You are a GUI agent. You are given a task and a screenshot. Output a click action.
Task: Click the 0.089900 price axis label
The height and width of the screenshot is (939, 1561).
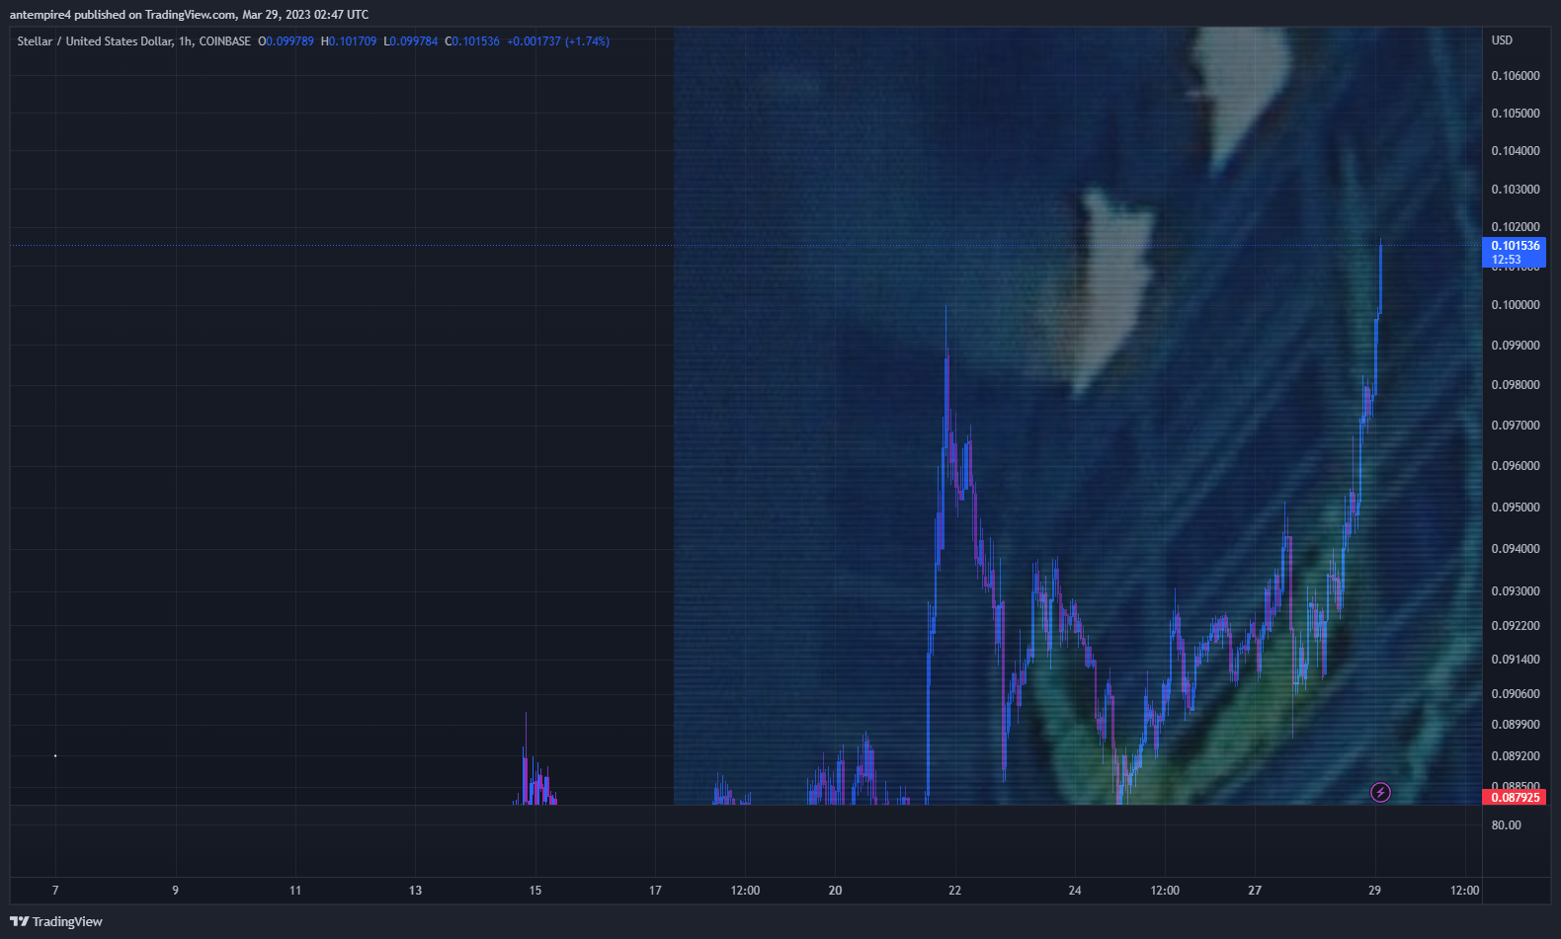tap(1516, 725)
